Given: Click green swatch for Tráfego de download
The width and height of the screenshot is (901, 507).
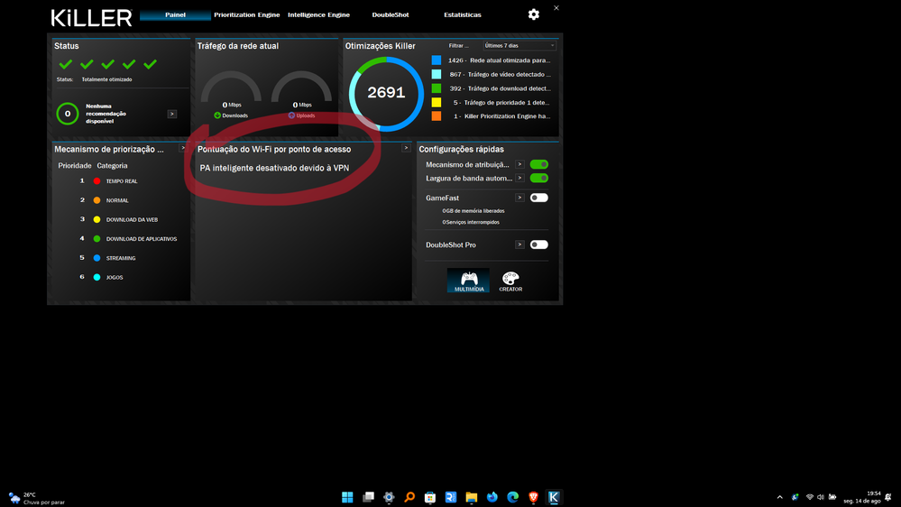Looking at the screenshot, I should click(437, 88).
